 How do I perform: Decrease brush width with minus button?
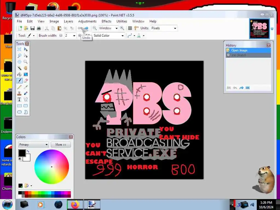point(61,36)
